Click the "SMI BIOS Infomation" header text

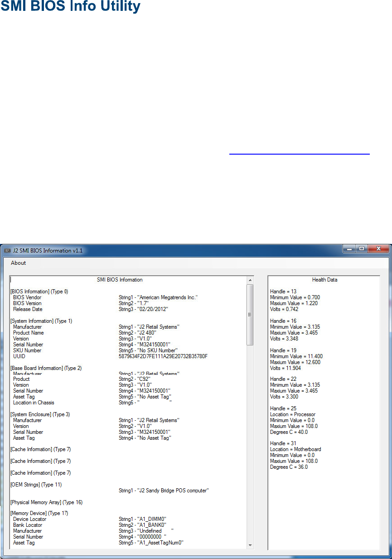120,280
